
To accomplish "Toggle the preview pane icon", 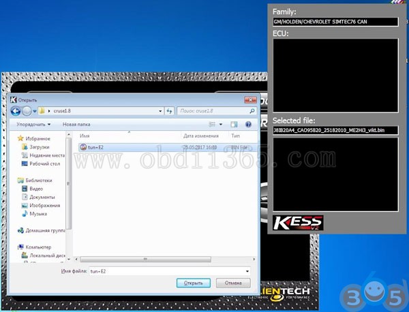I will pyautogui.click(x=234, y=125).
